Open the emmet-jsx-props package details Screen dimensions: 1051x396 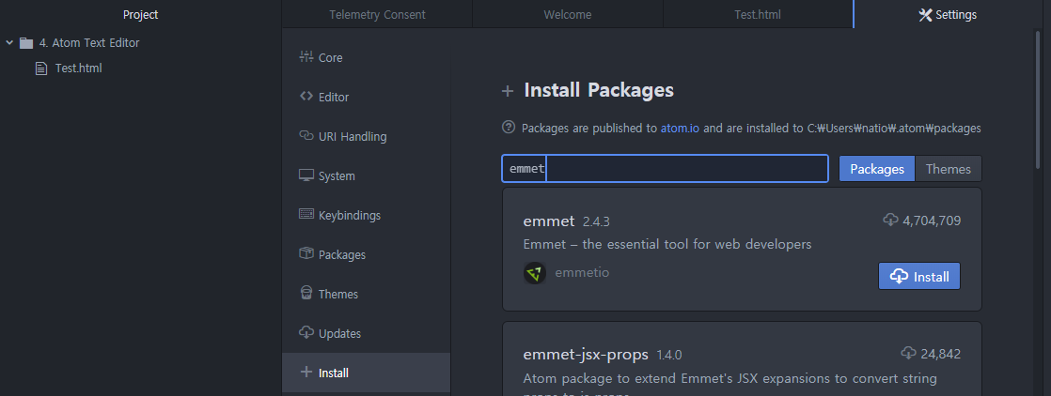click(585, 355)
